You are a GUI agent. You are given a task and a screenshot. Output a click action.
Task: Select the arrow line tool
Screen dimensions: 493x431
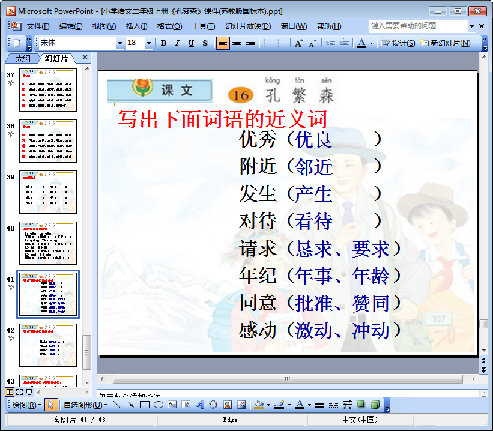(131, 405)
